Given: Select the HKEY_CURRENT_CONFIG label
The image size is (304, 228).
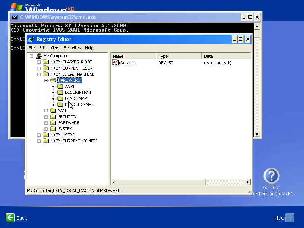Looking at the screenshot, I should pos(74,141).
